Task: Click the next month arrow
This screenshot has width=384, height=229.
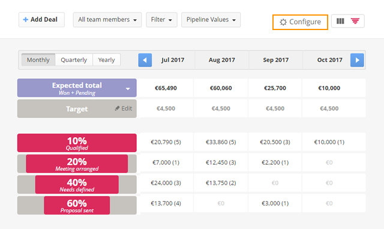Action: (357, 60)
